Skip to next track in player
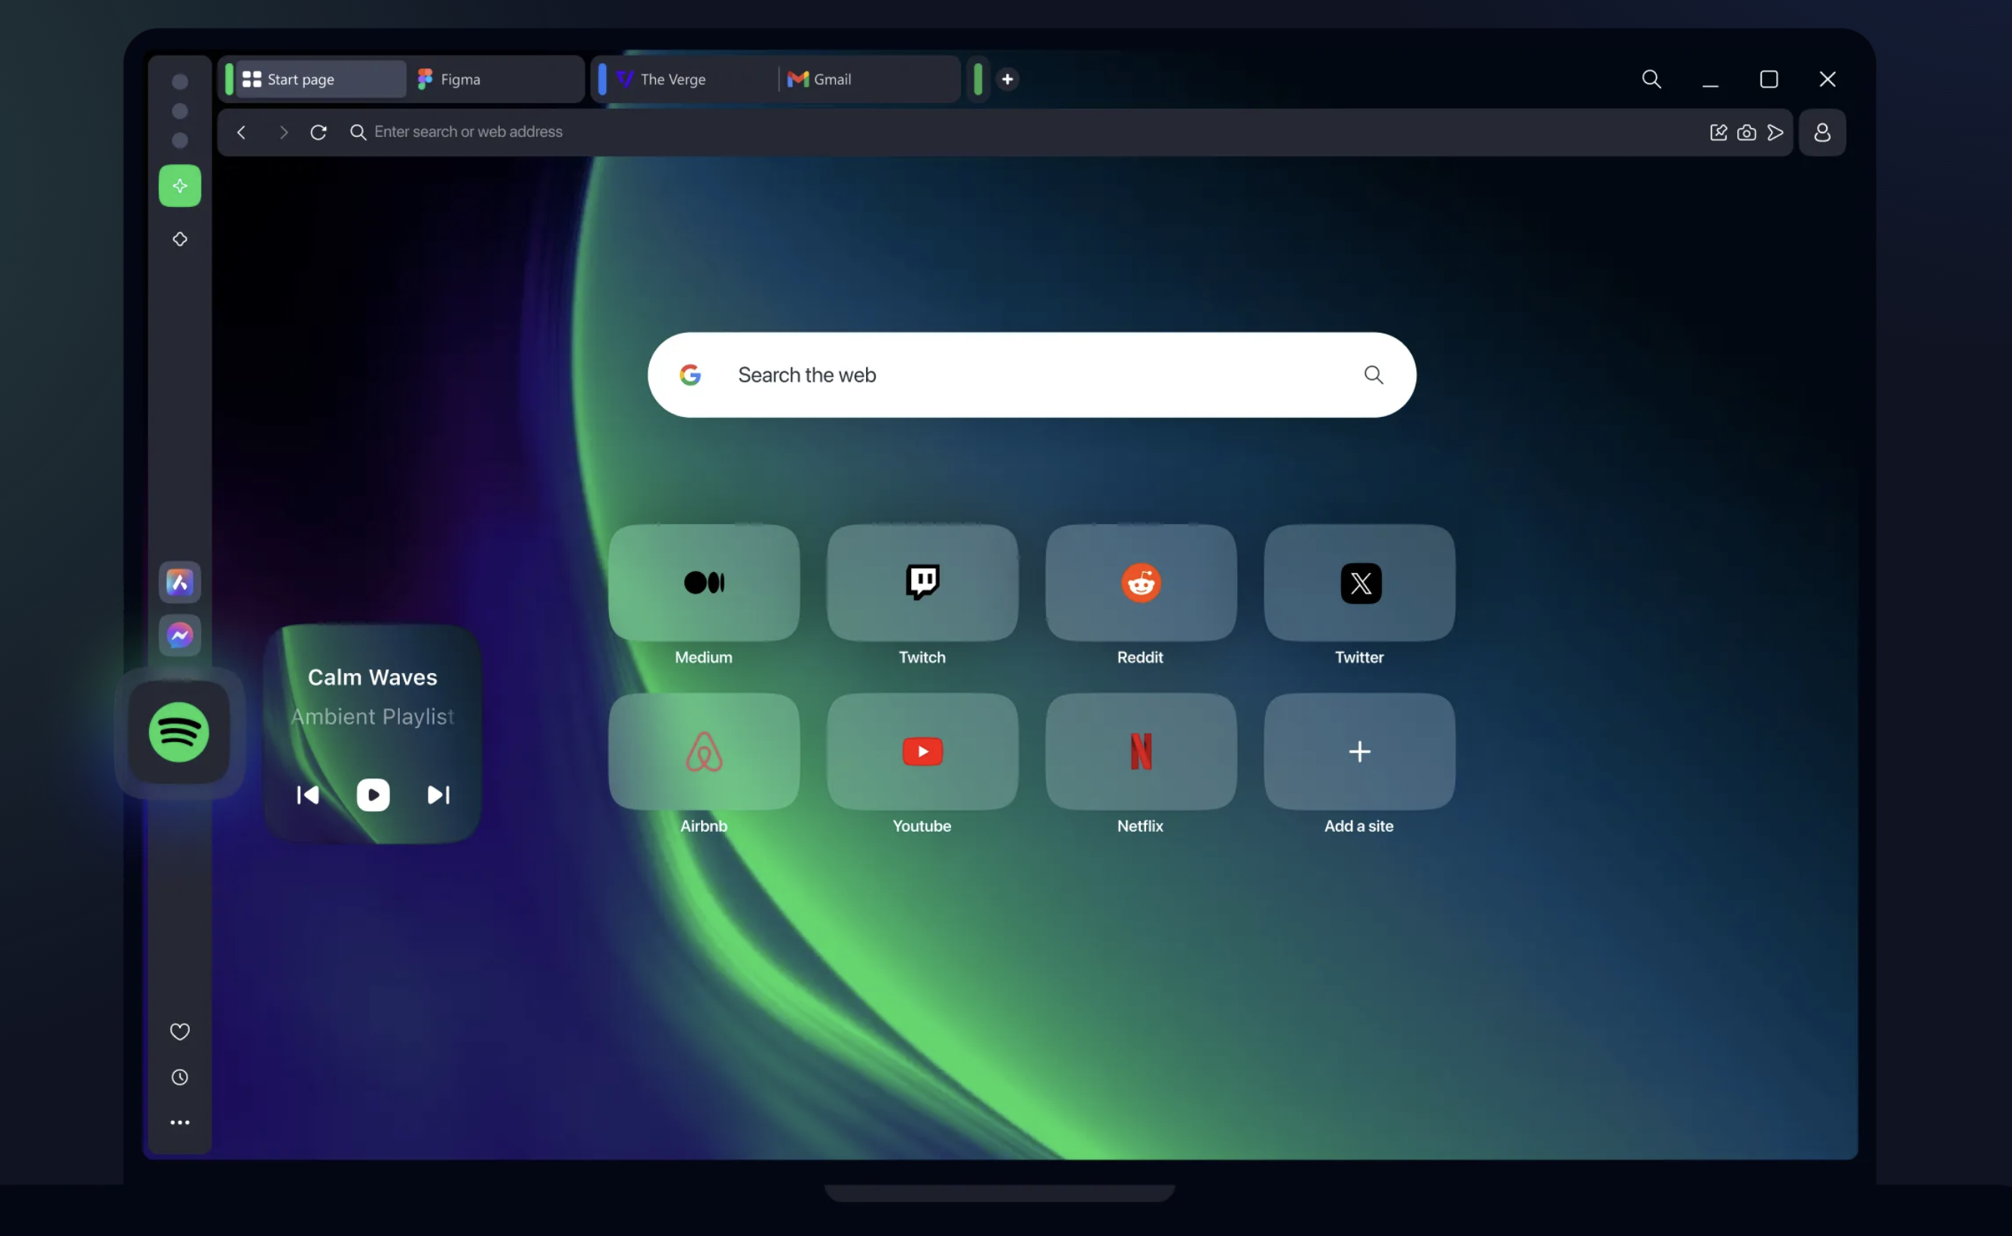This screenshot has height=1236, width=2012. (439, 795)
